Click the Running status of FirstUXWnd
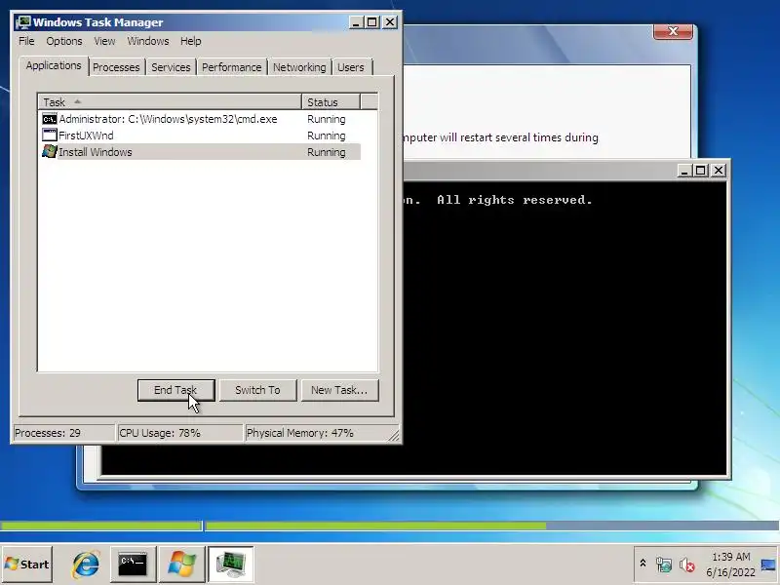The image size is (780, 585). [327, 136]
